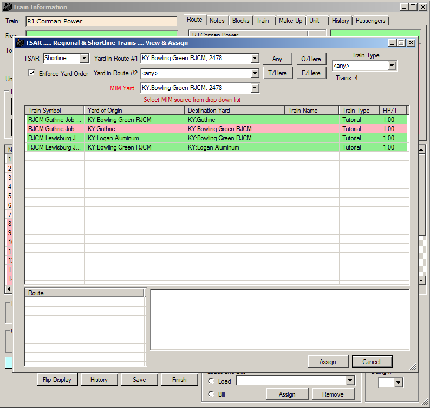The height and width of the screenshot is (408, 430).
Task: Click the Train Name column header
Action: (x=312, y=111)
